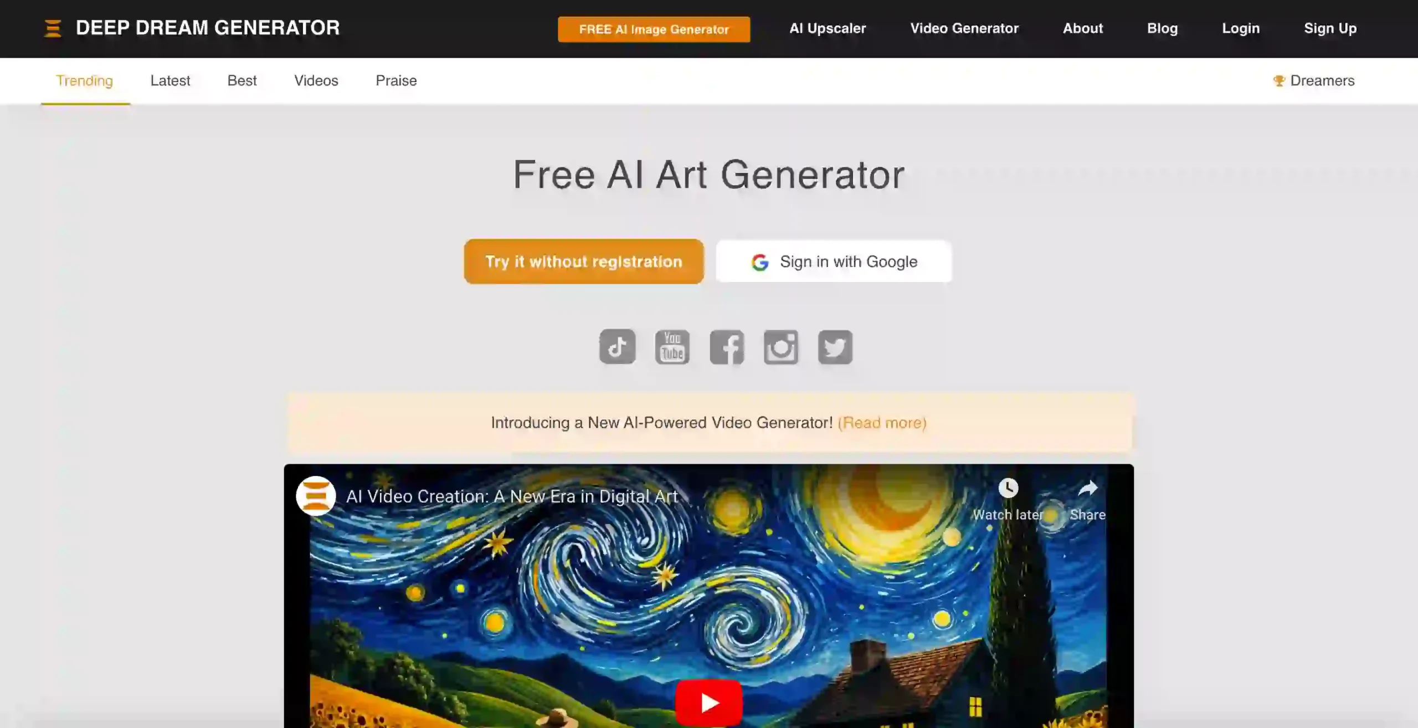
Task: Click the Login link in navigation
Action: 1241,28
